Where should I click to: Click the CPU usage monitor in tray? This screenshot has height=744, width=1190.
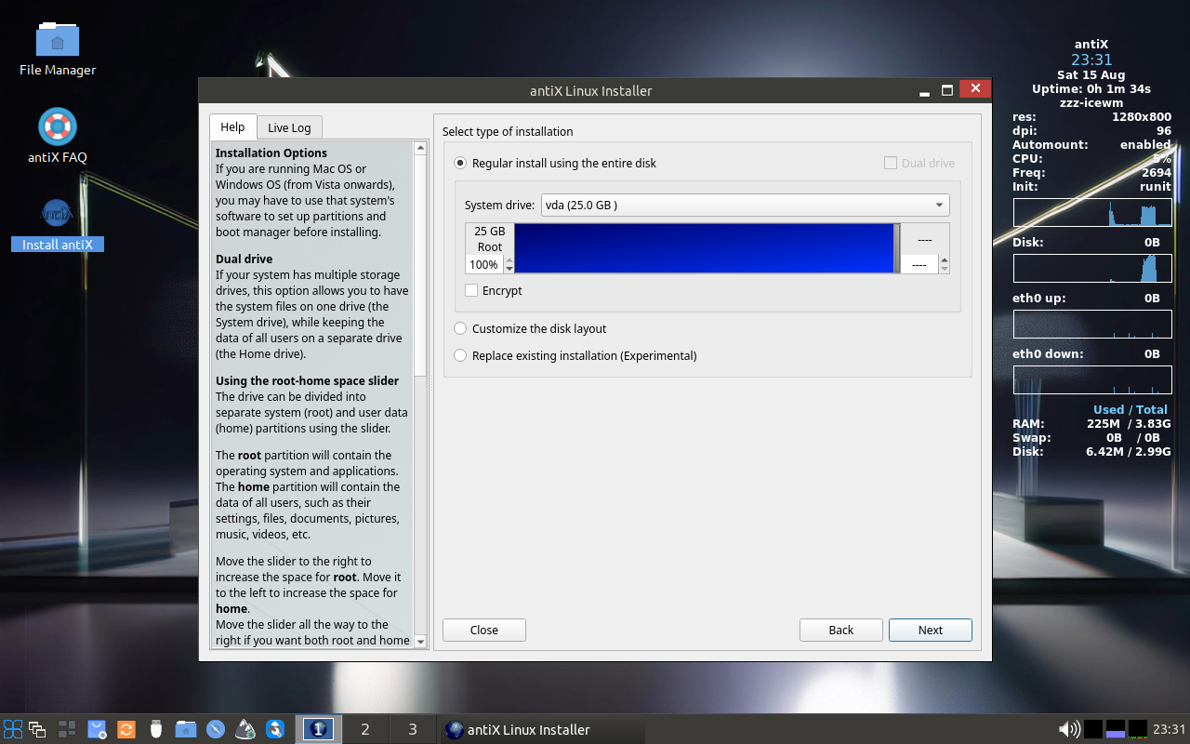[x=1093, y=729]
